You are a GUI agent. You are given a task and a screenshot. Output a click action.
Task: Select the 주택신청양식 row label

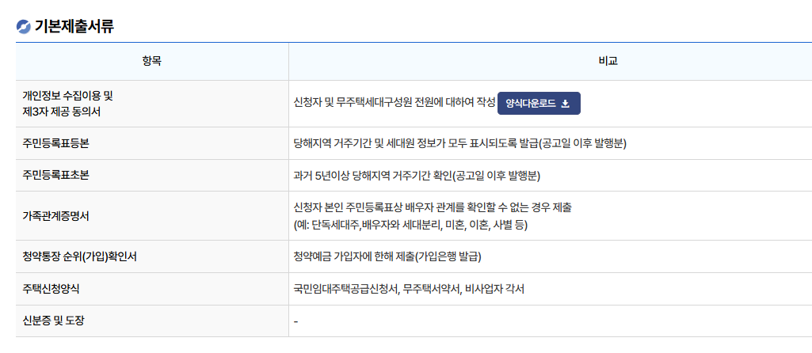[x=51, y=289]
